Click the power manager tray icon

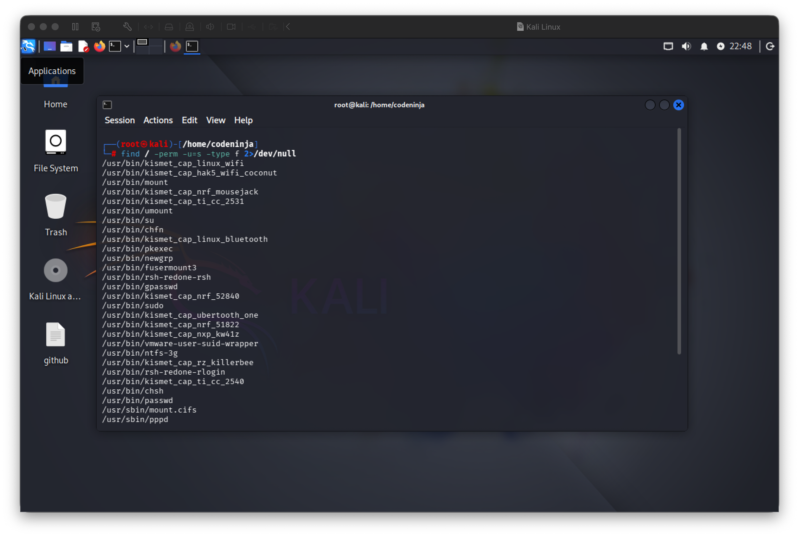point(720,46)
